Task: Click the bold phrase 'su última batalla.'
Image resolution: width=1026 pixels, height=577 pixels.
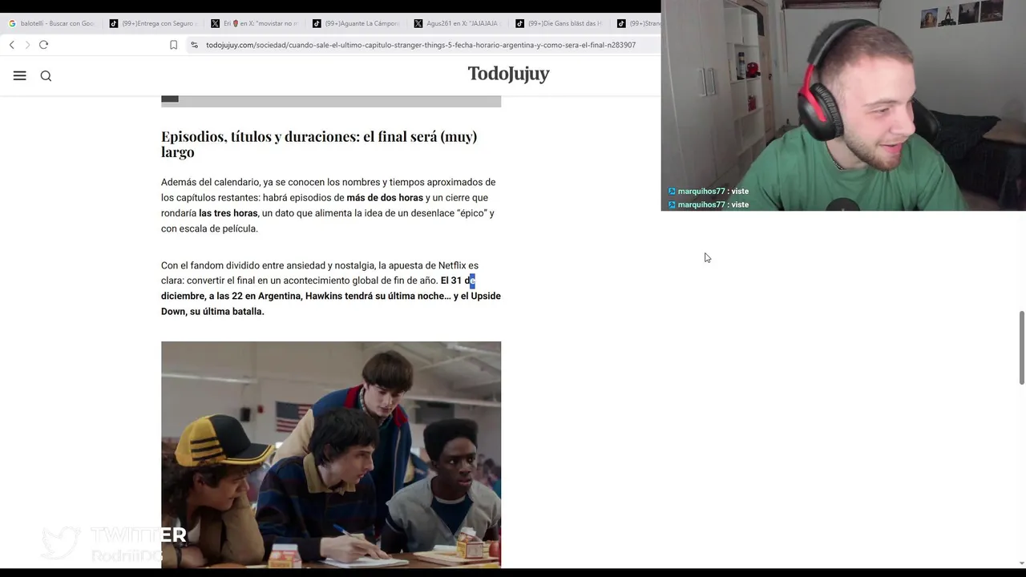Action: [x=227, y=312]
